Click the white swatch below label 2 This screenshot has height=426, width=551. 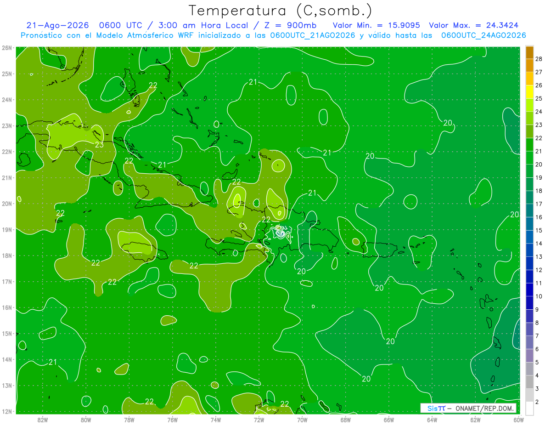(529, 408)
